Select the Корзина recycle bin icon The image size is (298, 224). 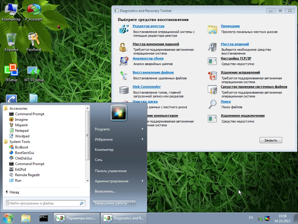(x=11, y=42)
